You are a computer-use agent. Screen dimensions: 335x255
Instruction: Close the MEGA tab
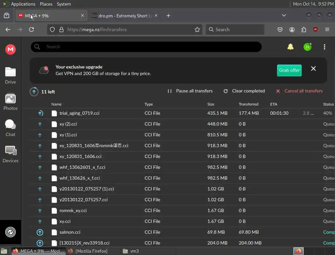(82, 15)
